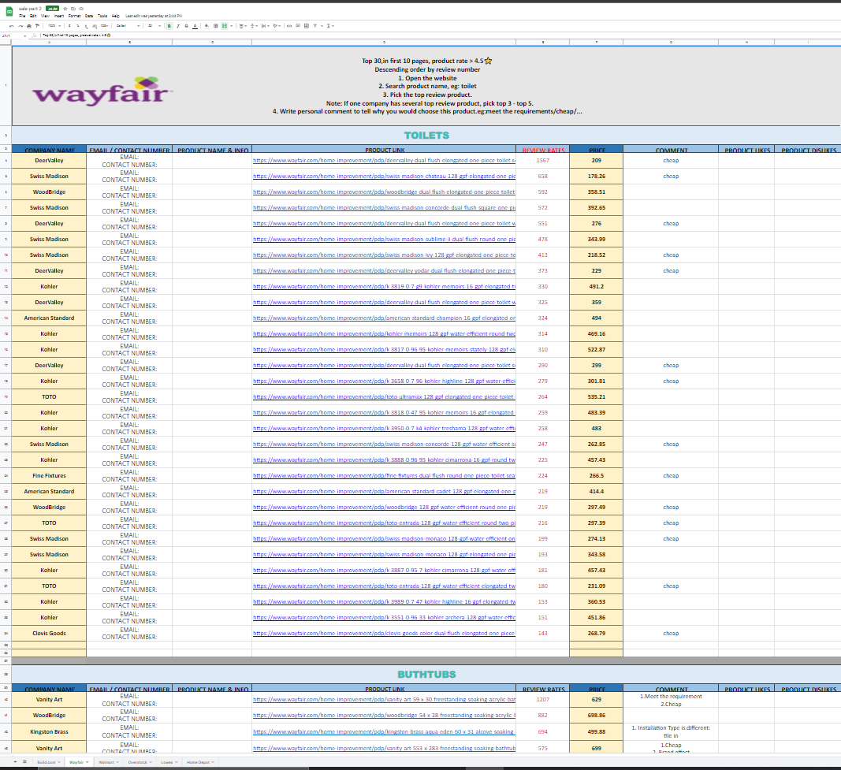Click the Insert chart icon
The width and height of the screenshot is (841, 770).
307,26
